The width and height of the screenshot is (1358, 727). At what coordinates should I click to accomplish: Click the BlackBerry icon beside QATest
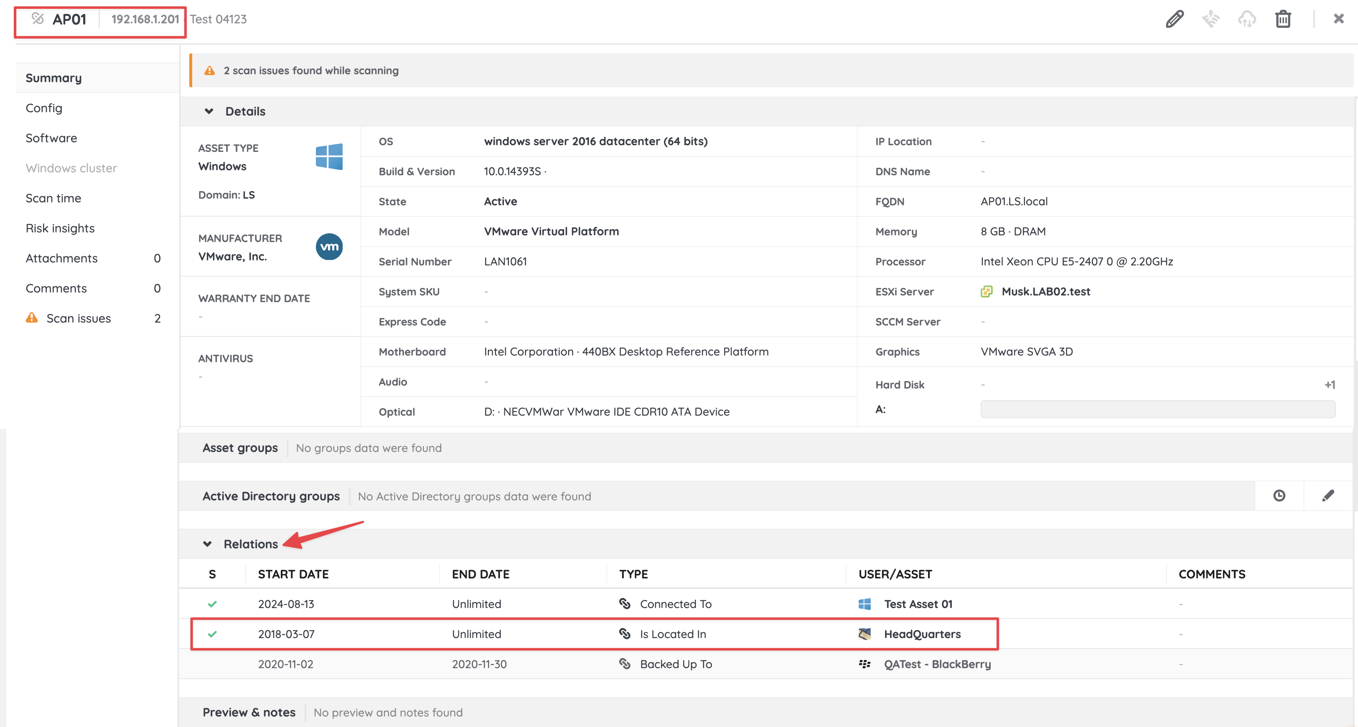click(865, 664)
